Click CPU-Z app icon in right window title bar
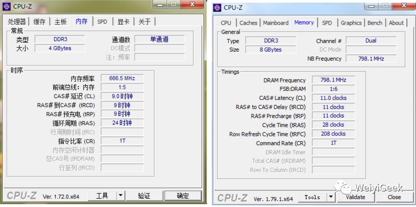The height and width of the screenshot is (207, 416). [217, 7]
